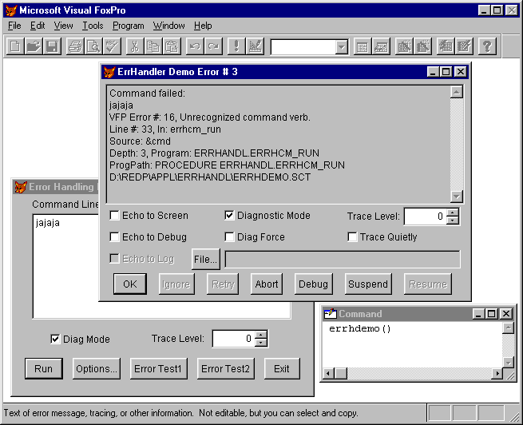The width and height of the screenshot is (523, 425).
Task: Open the Window menu
Action: pyautogui.click(x=168, y=26)
